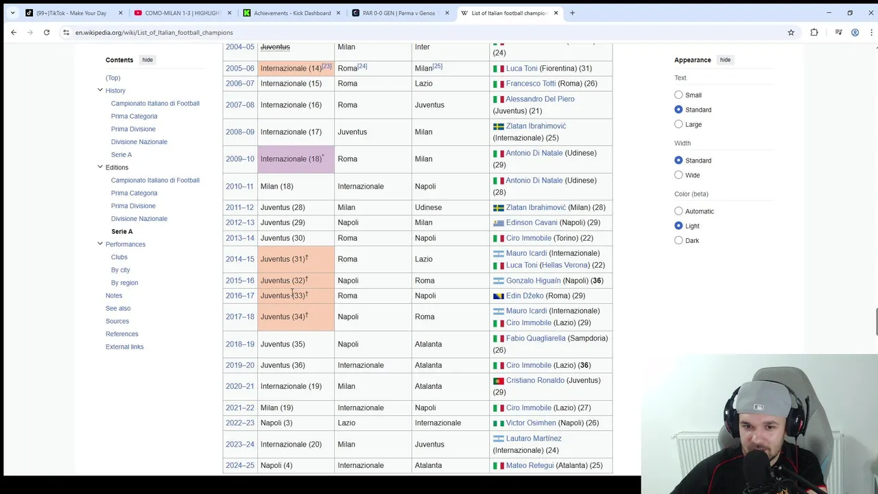Screen dimensions: 878x494
Task: Click the page vertical scrollbar thumb
Action: coord(875,322)
